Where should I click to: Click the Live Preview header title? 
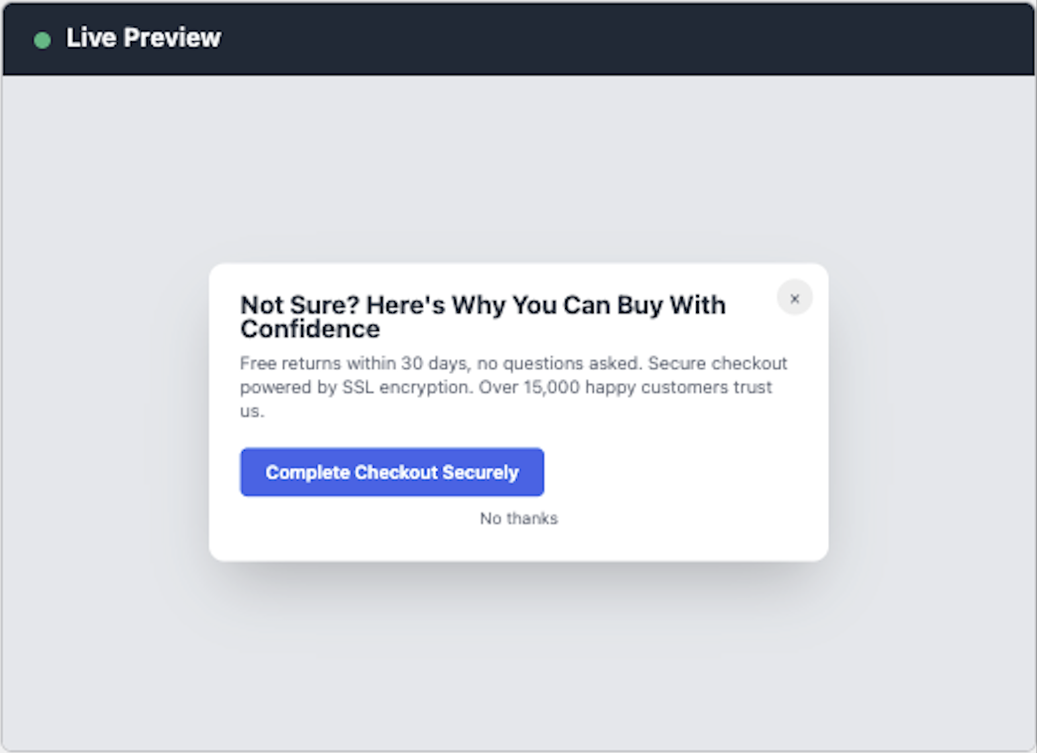pyautogui.click(x=144, y=38)
